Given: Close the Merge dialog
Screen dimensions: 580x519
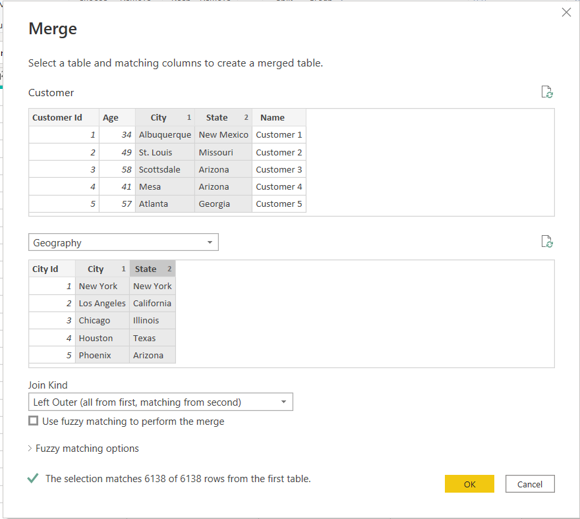Looking at the screenshot, I should 566,13.
